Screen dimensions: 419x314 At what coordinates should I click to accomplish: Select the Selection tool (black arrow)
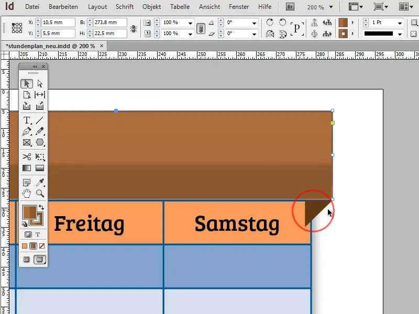click(27, 84)
